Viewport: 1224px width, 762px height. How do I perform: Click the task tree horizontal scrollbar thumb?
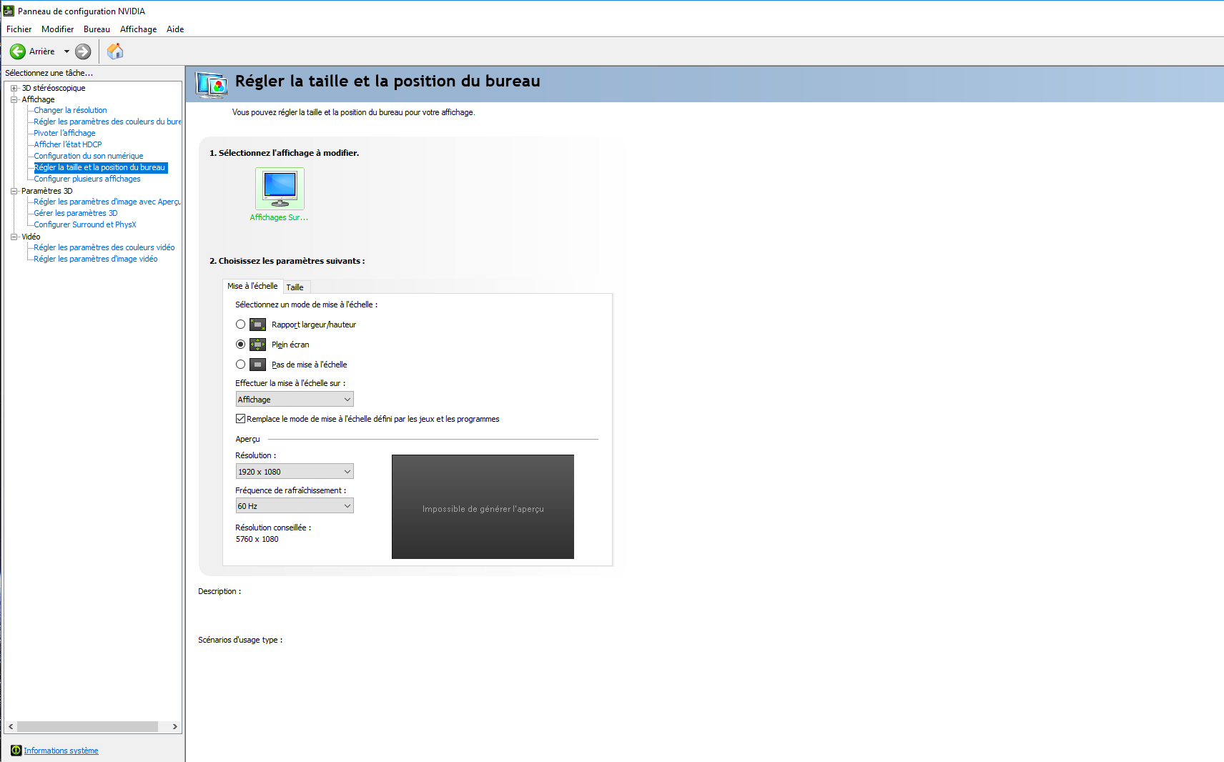tap(87, 726)
